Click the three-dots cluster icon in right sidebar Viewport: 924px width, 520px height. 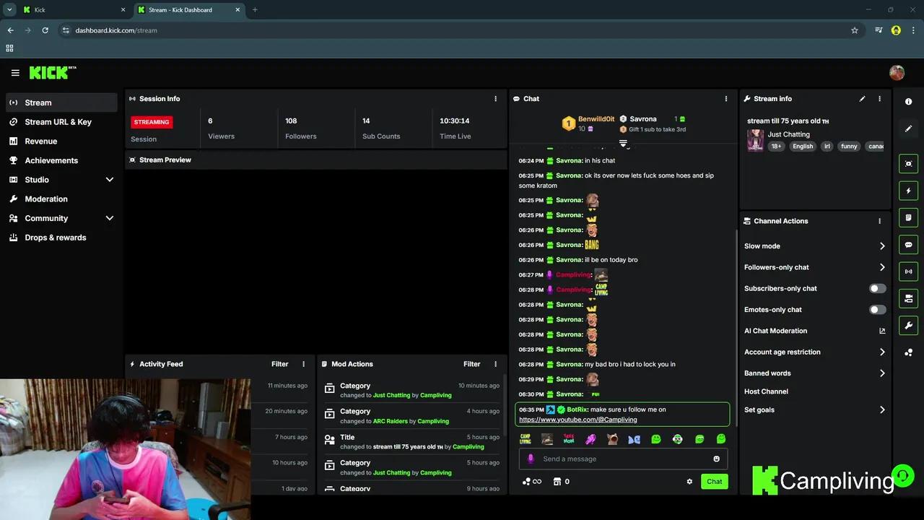pyautogui.click(x=909, y=352)
